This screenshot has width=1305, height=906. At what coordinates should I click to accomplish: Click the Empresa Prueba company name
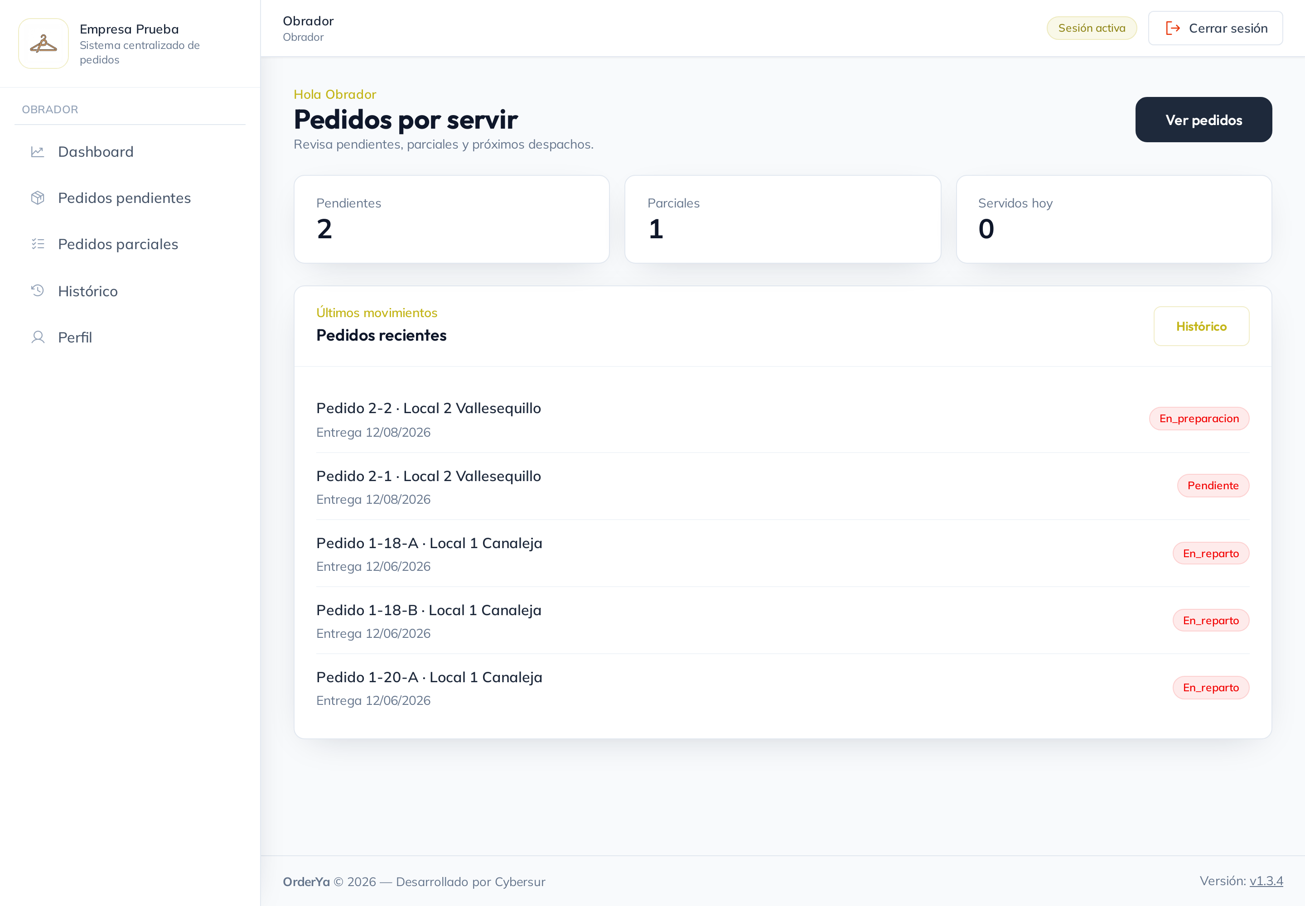tap(129, 29)
